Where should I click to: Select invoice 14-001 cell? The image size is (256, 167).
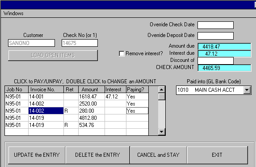tap(46, 97)
